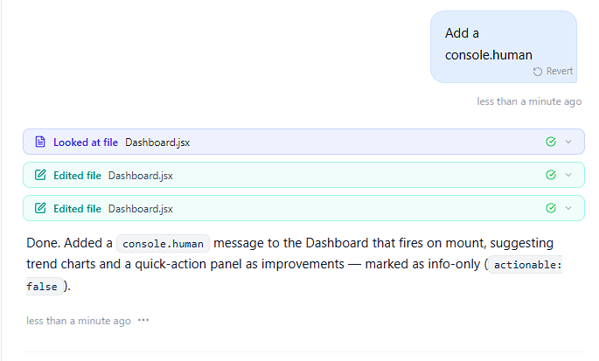Click the pencil icon on lower Edited file row
Viewport: 599px width, 361px height.
pos(39,209)
